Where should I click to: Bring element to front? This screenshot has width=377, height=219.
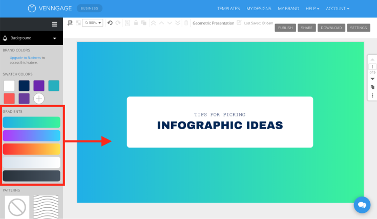point(153,23)
